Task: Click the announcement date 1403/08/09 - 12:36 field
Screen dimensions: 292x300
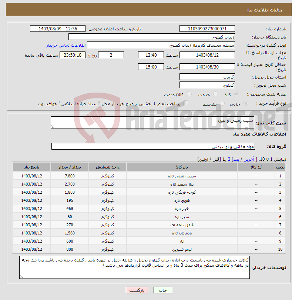Action: click(58, 29)
